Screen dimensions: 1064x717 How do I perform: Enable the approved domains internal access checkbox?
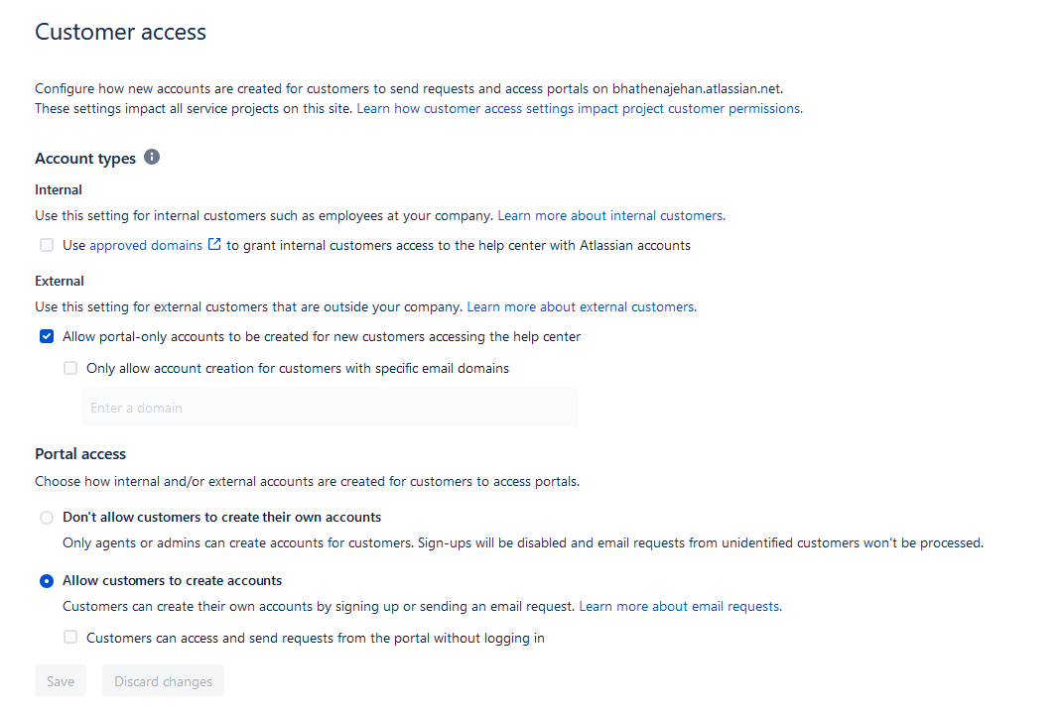(x=46, y=244)
